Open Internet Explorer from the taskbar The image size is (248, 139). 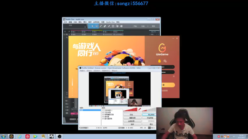click(20, 137)
